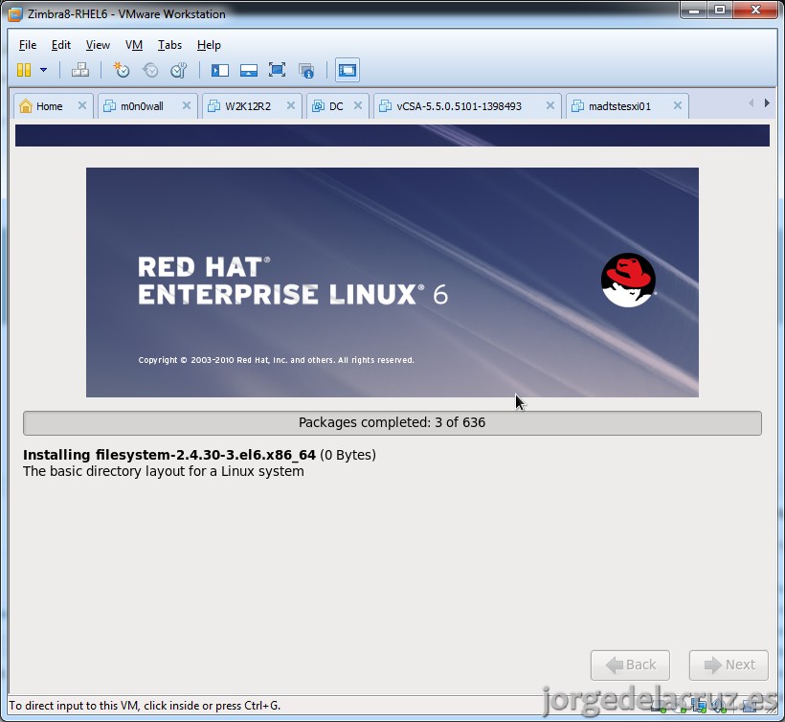Screen dimensions: 785x722
Task: Toggle the console view button
Action: pos(347,70)
